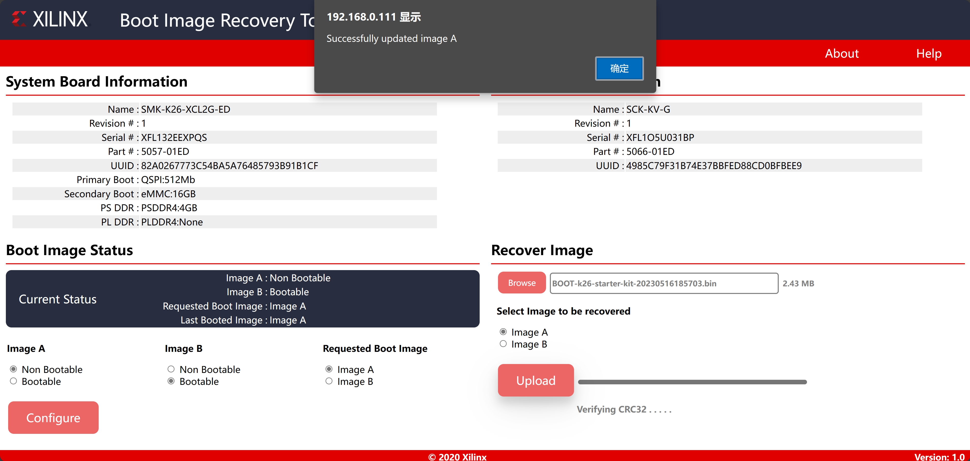Select Image B as Requested Boot Image

[329, 381]
